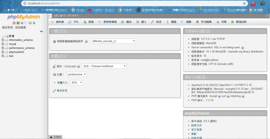This screenshot has height=139, width=270.
Task: Open the 更多設定 (More settings) link
Action: (62, 90)
